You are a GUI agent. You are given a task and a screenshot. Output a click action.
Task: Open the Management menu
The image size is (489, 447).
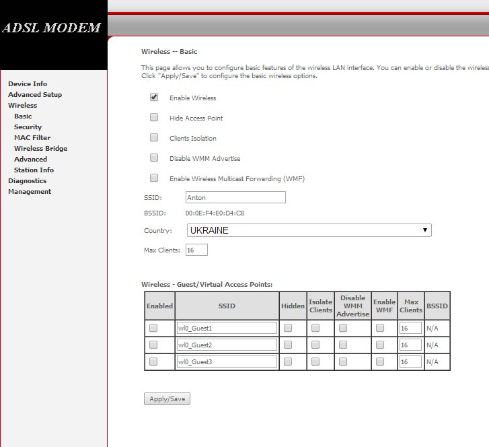[30, 192]
